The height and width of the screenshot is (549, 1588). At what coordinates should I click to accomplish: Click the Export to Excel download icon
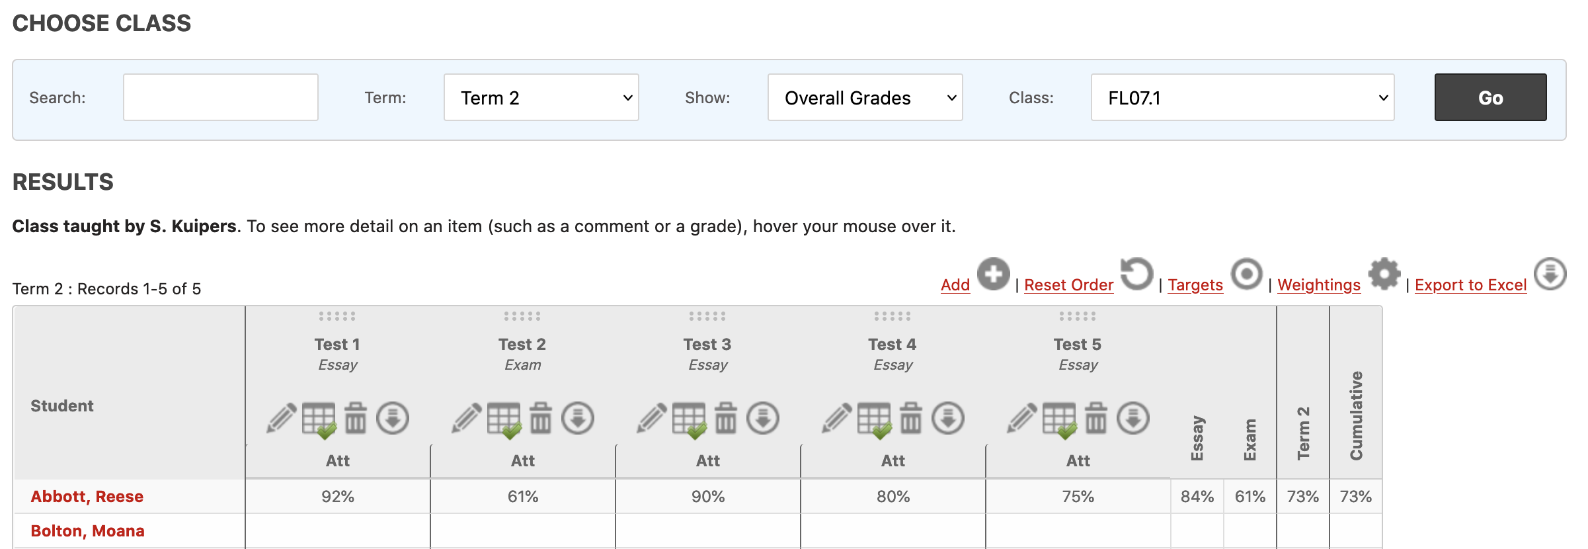pos(1550,274)
